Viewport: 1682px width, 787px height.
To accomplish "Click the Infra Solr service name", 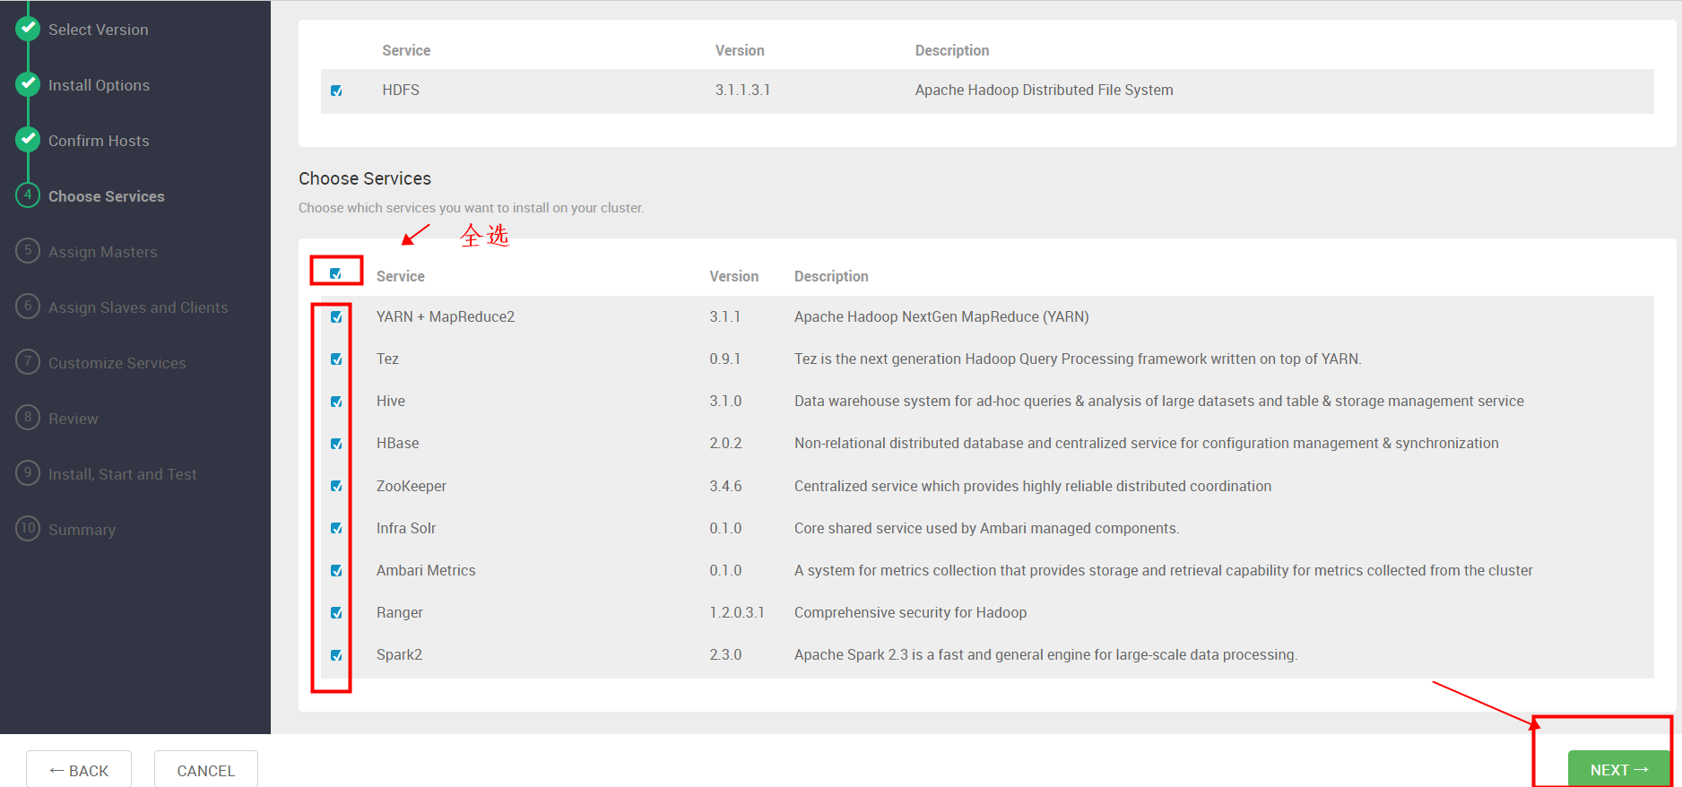I will point(406,528).
